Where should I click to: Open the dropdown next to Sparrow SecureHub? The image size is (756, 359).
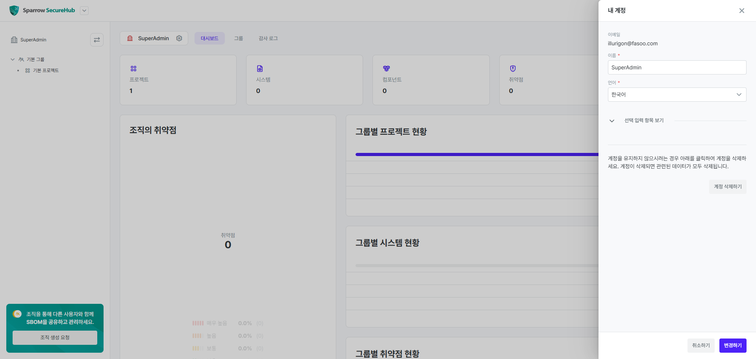click(x=84, y=11)
